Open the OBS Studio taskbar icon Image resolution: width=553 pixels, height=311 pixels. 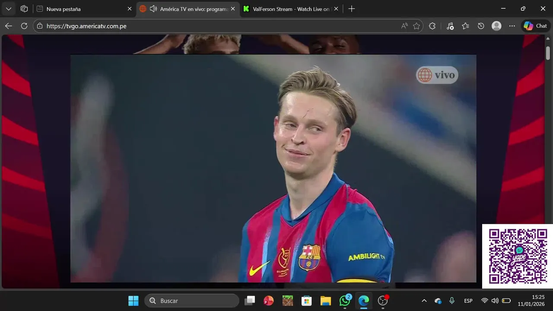click(383, 301)
